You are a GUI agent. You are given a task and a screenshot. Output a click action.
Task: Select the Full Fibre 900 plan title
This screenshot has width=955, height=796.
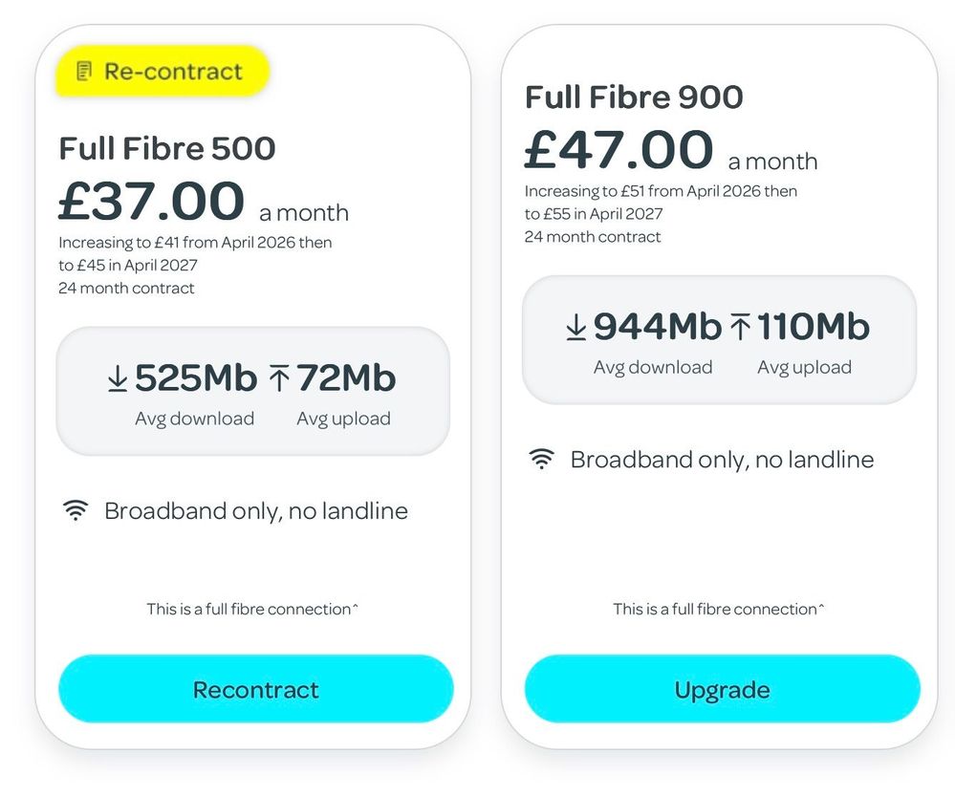point(634,97)
